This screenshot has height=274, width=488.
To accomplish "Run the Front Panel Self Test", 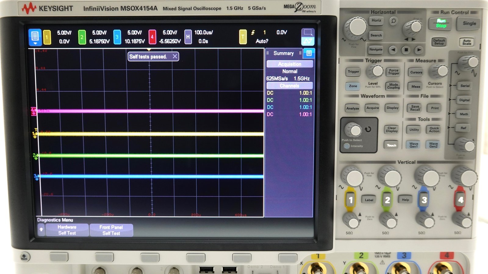I will click(x=111, y=230).
